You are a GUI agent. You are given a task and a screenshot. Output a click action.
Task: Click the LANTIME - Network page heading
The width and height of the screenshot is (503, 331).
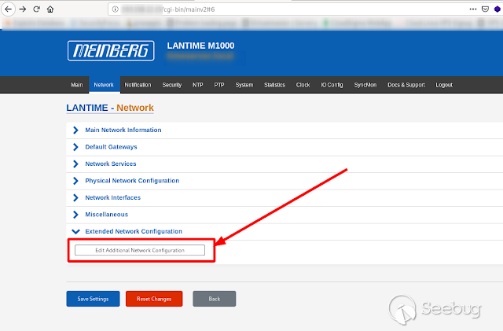110,108
